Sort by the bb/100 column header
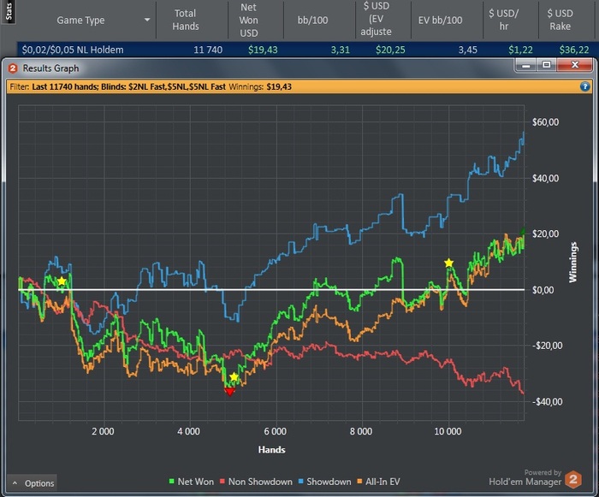This screenshot has width=599, height=497. (x=312, y=21)
